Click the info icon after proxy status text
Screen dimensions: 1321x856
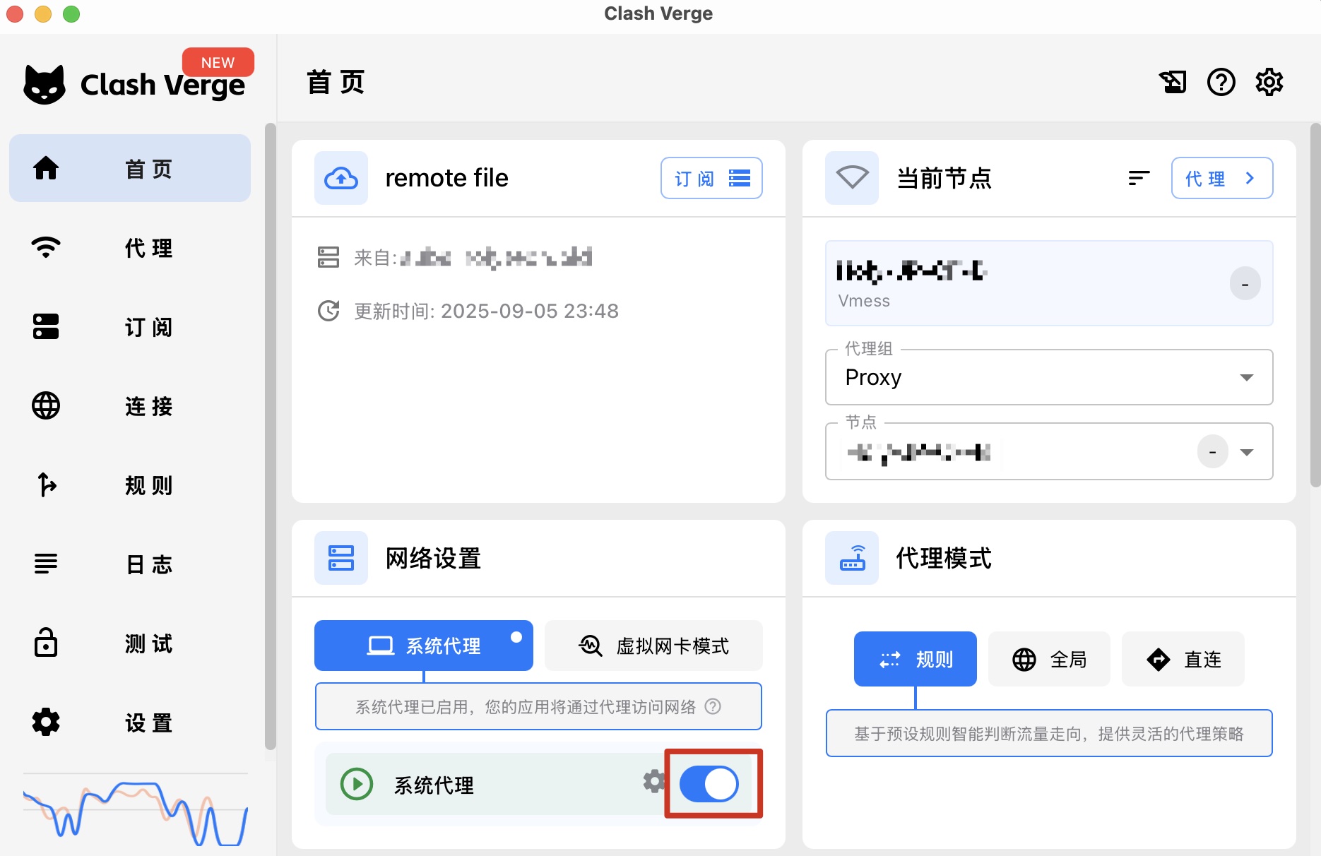point(713,706)
